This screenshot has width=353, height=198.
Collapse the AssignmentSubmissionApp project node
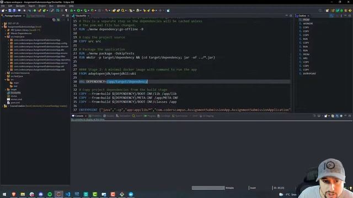point(2,27)
